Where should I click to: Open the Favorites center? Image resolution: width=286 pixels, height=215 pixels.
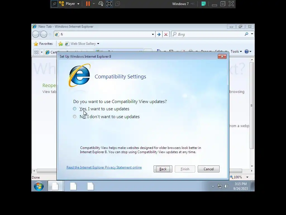point(43,44)
